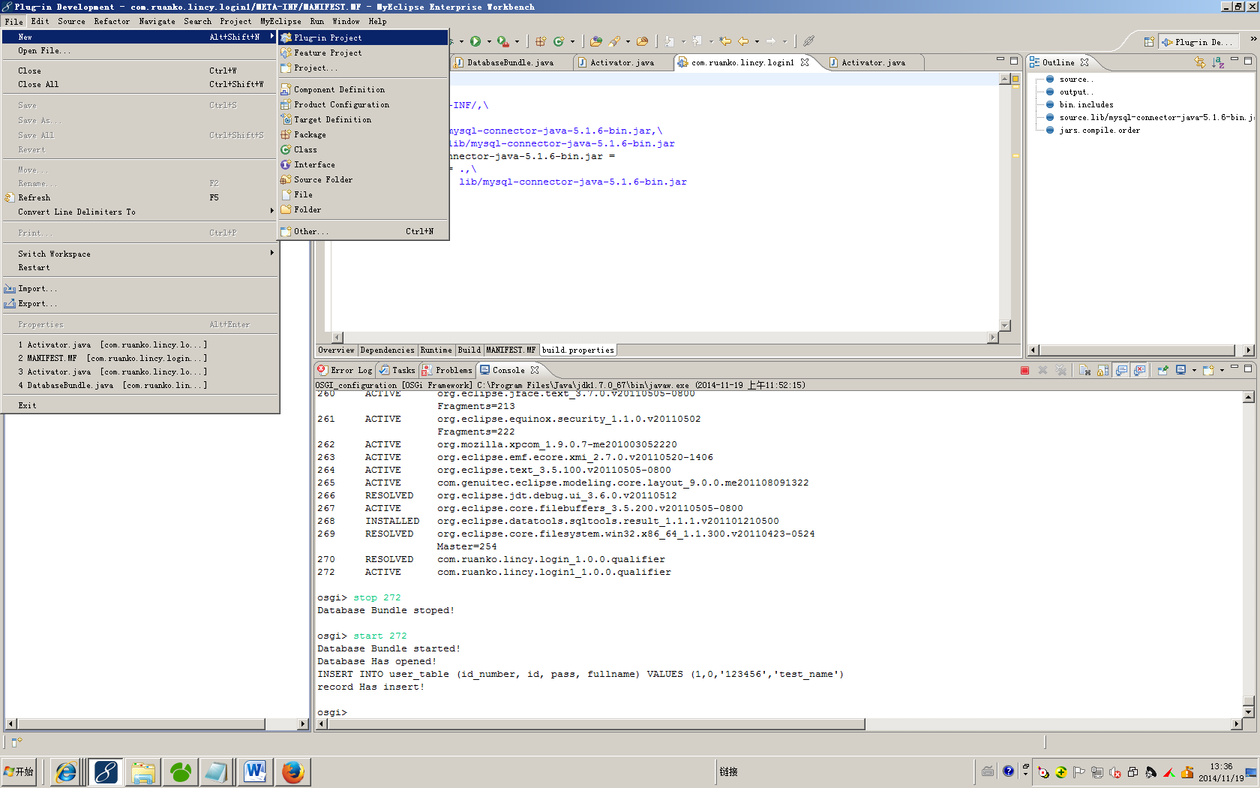1260x788 pixels.
Task: Toggle Scroll Lock in the Console
Action: pos(1103,370)
